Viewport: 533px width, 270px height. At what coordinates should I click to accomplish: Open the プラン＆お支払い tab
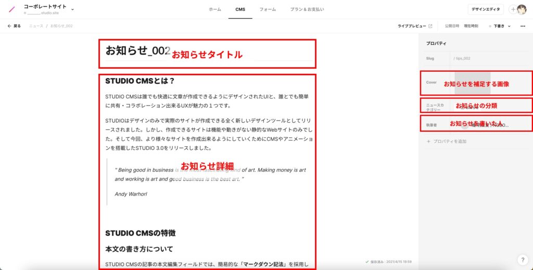(307, 9)
